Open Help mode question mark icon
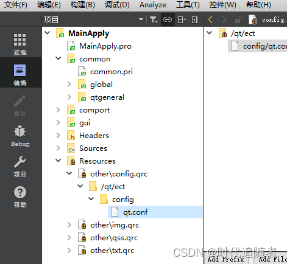Screen dimensions: 287x264 [20, 192]
